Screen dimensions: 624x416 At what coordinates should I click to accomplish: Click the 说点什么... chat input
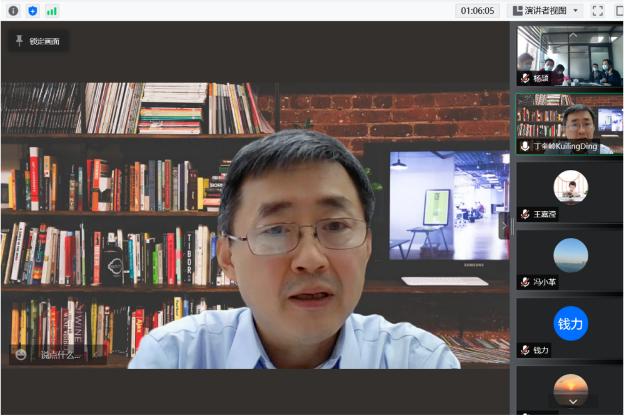[61, 355]
